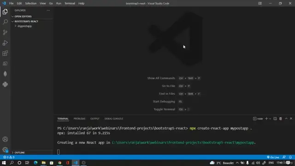295x166 pixels.
Task: Open the Windows Start menu
Action: [x=4, y=163]
